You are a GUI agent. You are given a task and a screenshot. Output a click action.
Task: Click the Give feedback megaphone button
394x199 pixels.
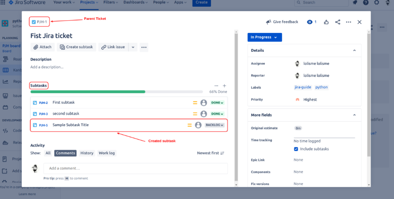point(282,22)
